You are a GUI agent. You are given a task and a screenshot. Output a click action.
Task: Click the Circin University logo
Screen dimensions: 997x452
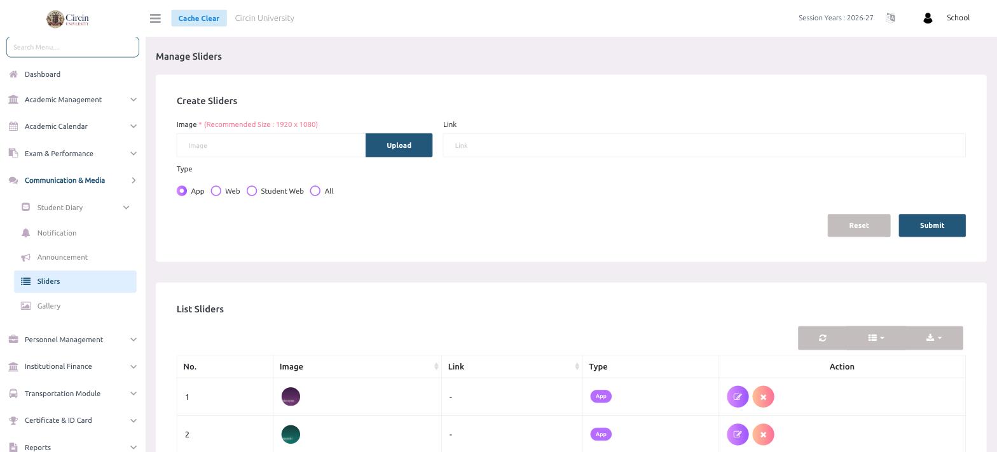(x=67, y=18)
